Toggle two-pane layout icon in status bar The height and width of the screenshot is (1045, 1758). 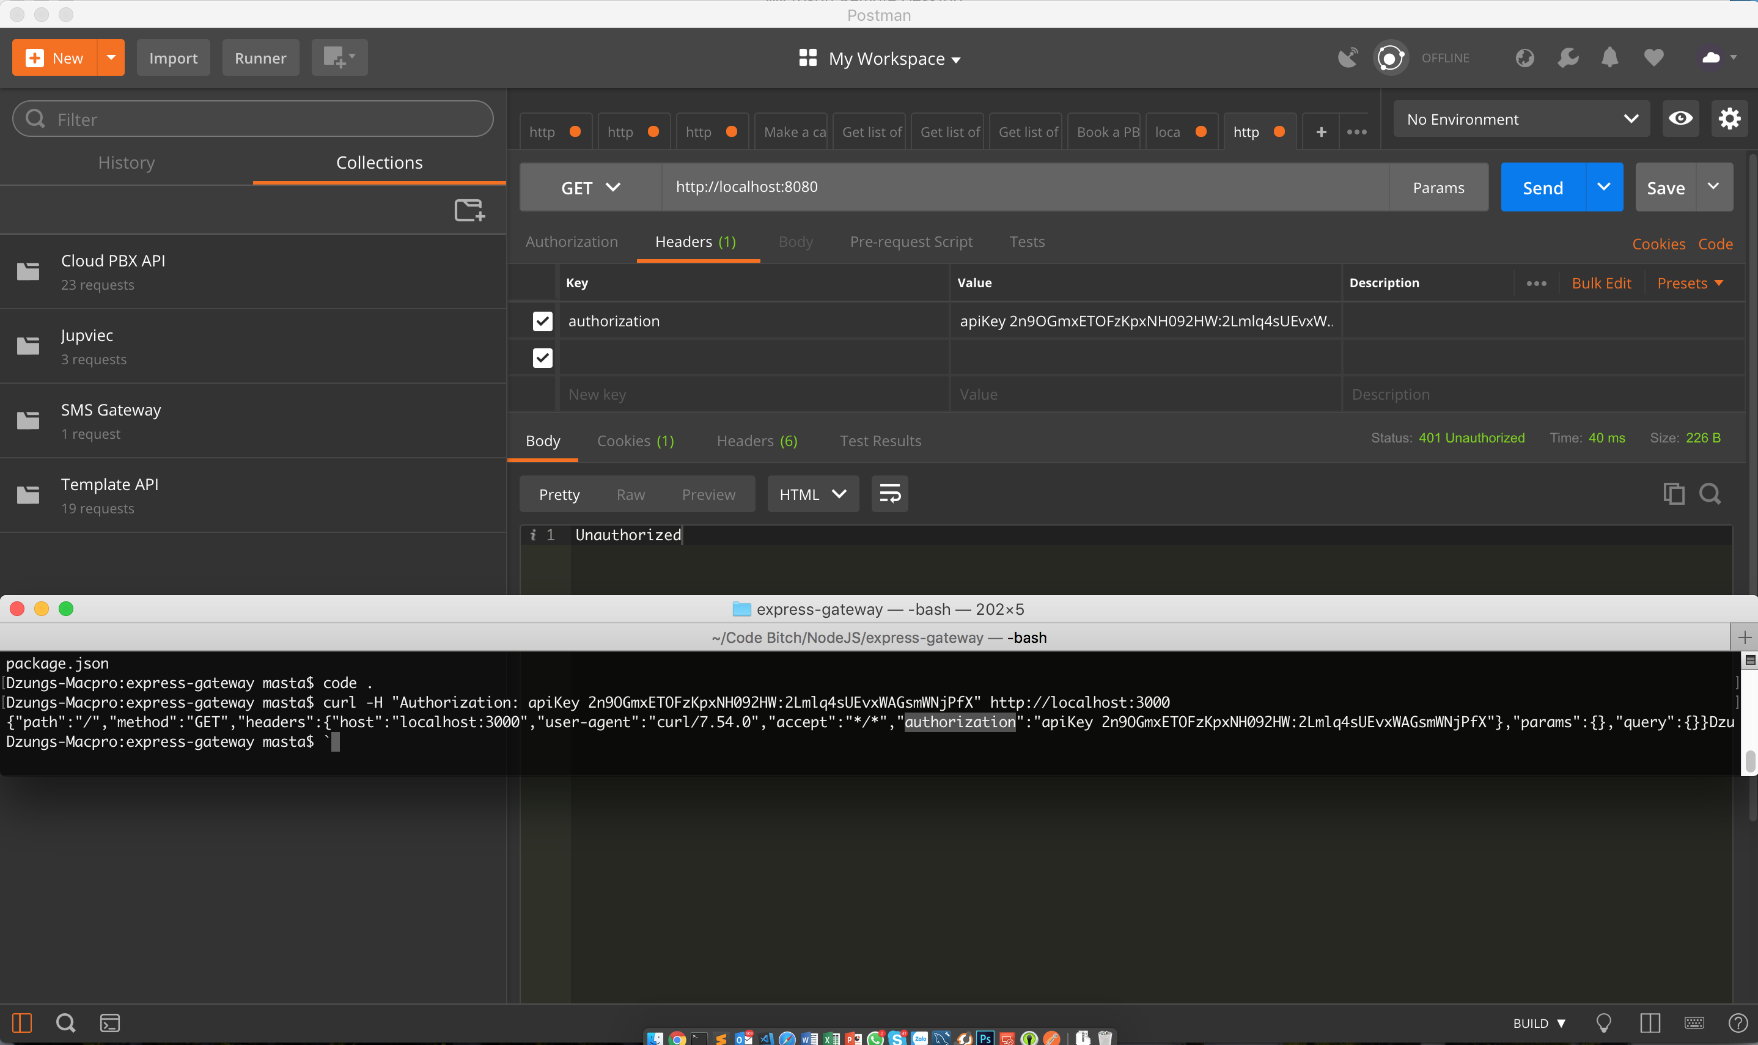[x=1650, y=1022]
